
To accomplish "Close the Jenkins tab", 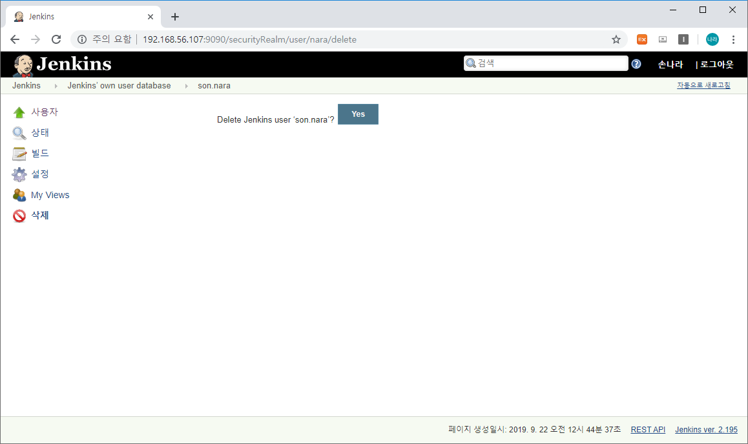I will (151, 17).
